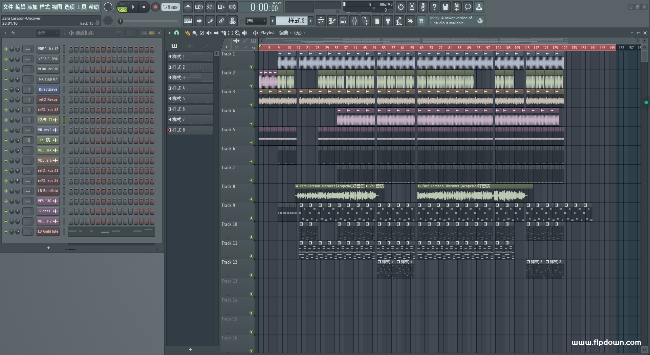Click the microphone one-click recording icon

click(423, 7)
